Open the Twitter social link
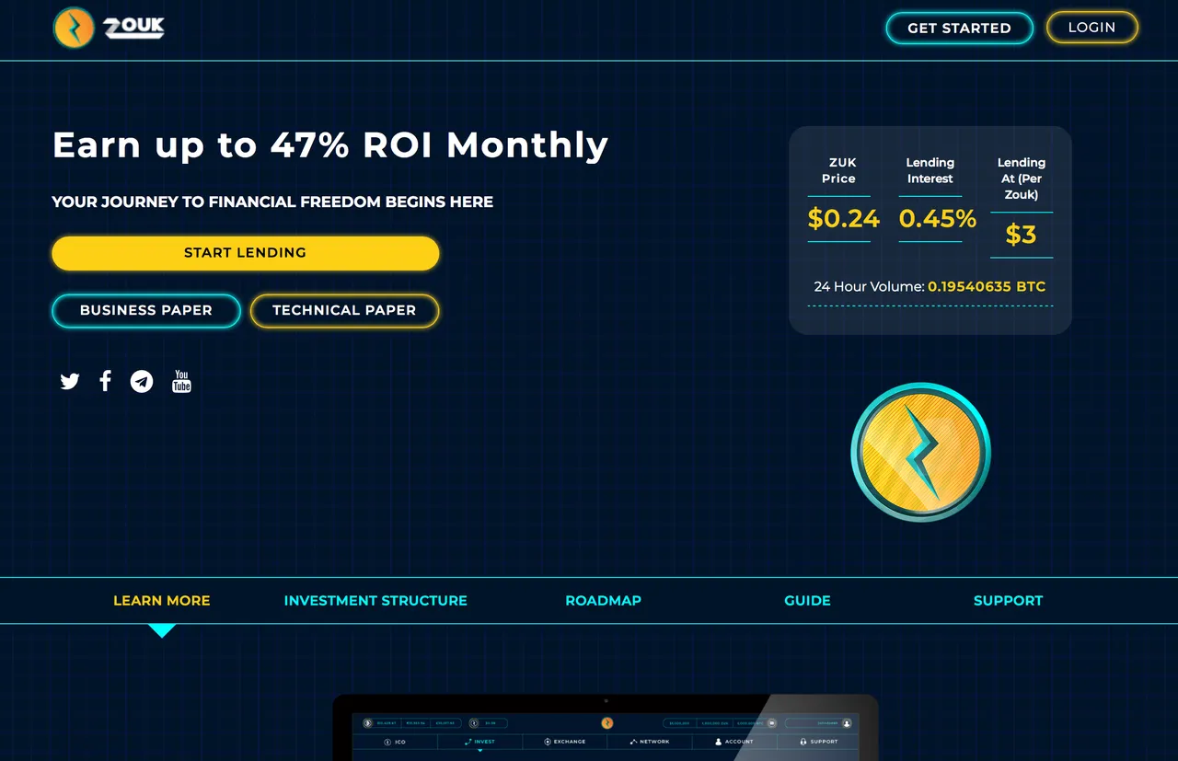 click(70, 381)
